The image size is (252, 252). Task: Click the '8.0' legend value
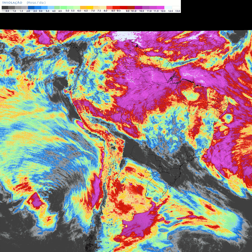point(106,11)
